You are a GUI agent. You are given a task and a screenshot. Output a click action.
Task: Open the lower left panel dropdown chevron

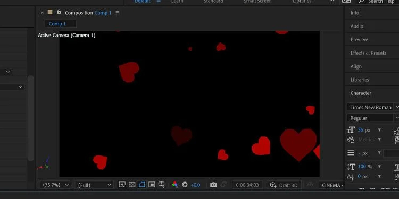click(20, 87)
